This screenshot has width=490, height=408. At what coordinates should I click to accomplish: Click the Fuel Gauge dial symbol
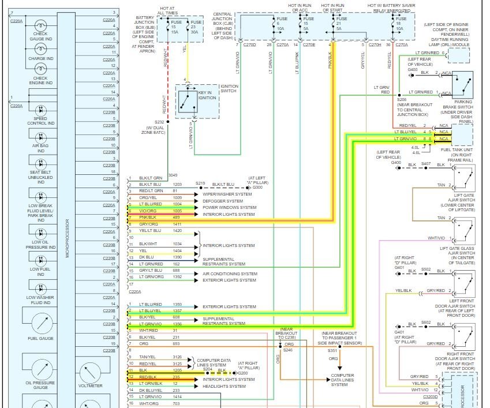[x=43, y=323]
